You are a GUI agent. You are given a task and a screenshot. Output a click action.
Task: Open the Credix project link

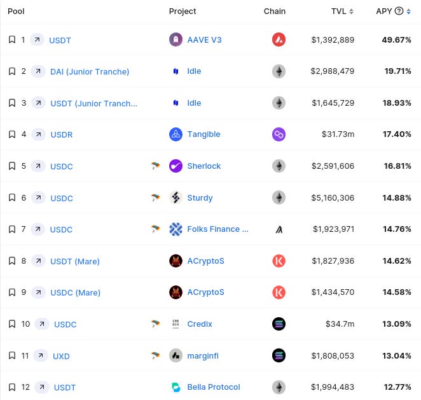tap(200, 324)
